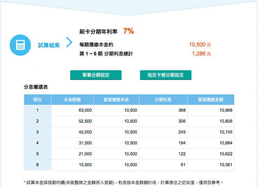The width and height of the screenshot is (258, 188).
Task: Click interest cell 184
Action: 163,143
